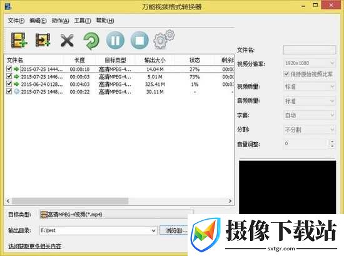344x256 pixels.
Task: Open the 工具(T) menu
Action: pyautogui.click(x=83, y=21)
